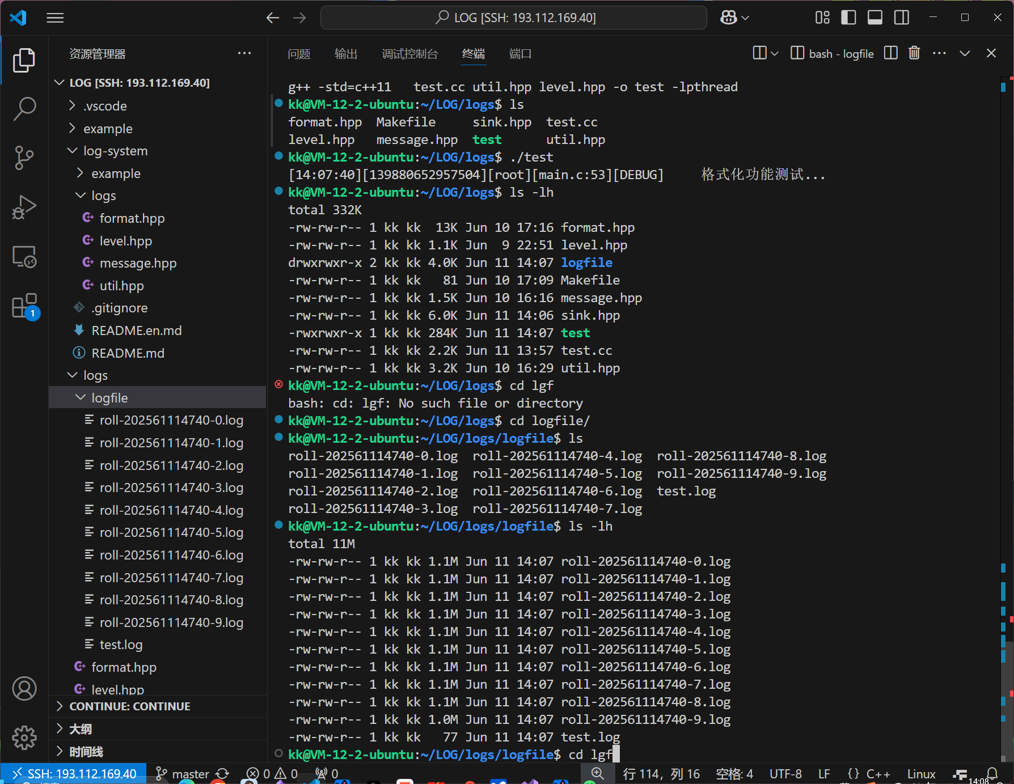Switch to the 问题 tab
The image size is (1014, 784).
tap(299, 54)
